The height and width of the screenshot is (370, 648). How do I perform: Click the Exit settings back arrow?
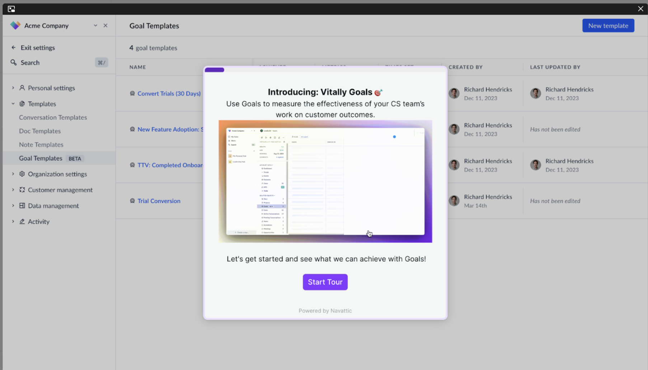pyautogui.click(x=14, y=47)
